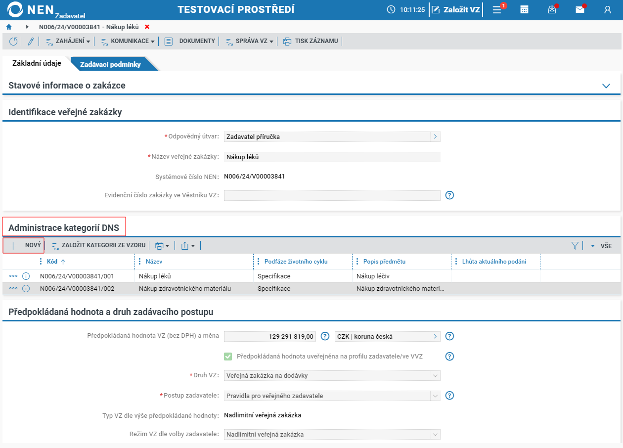Click help icon beside Evidenční číslo field

(x=449, y=195)
